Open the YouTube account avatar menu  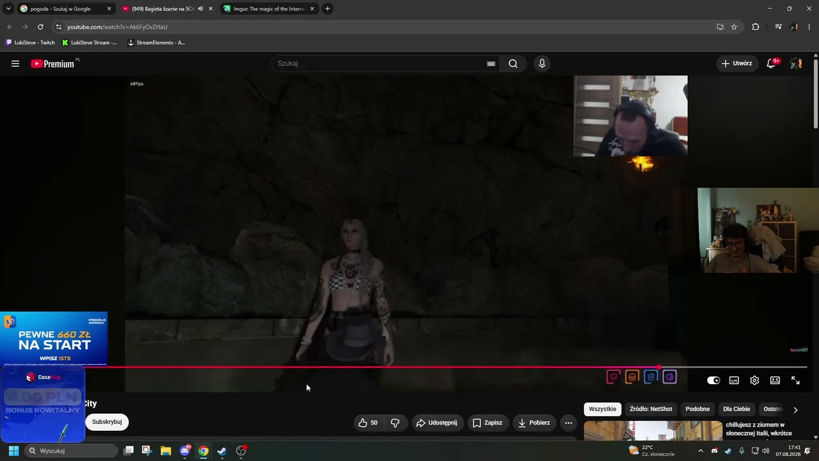click(796, 63)
